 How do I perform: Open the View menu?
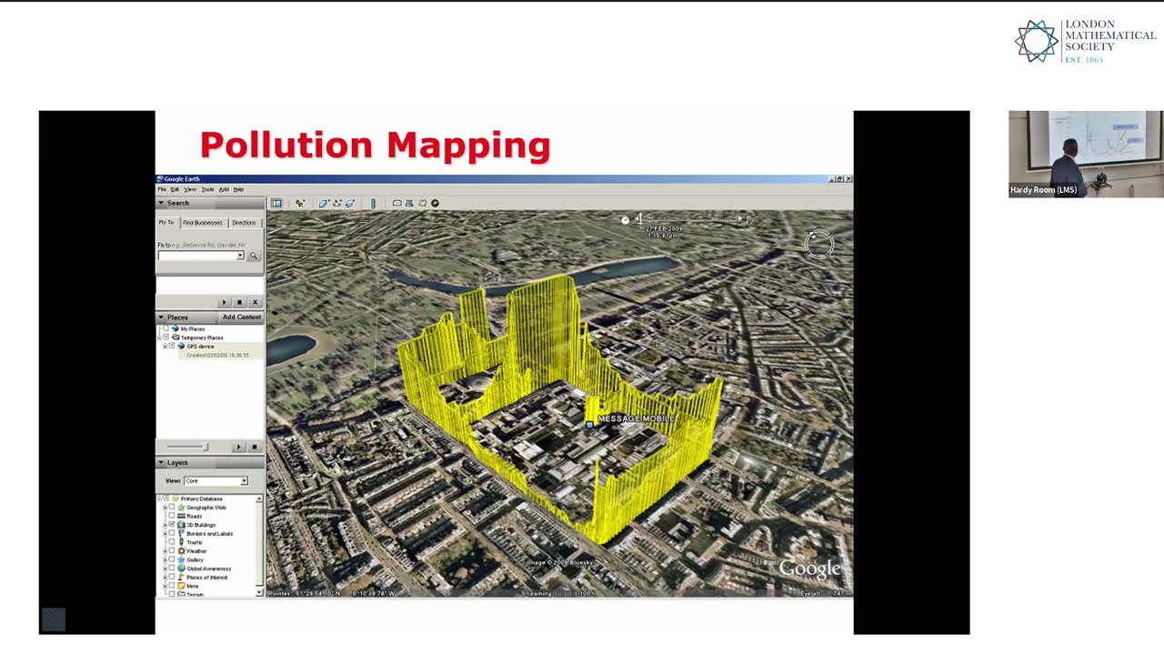point(190,189)
